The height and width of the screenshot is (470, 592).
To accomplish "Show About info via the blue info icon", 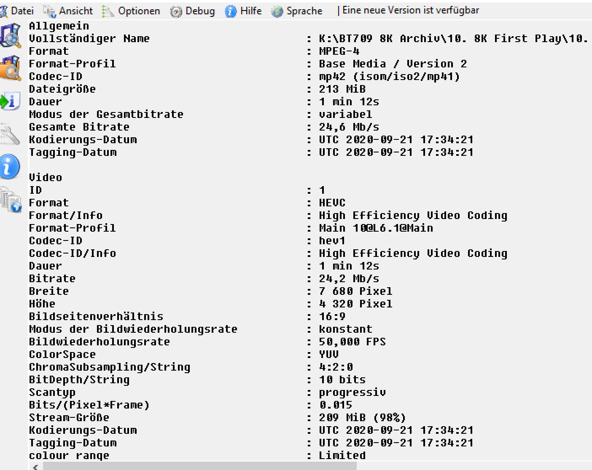I will (10, 166).
